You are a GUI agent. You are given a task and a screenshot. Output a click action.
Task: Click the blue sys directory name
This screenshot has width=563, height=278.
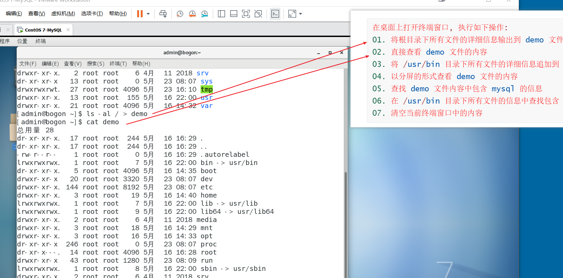[x=207, y=81]
